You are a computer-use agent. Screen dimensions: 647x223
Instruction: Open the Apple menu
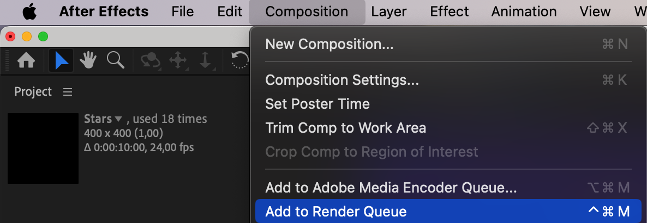coord(29,11)
